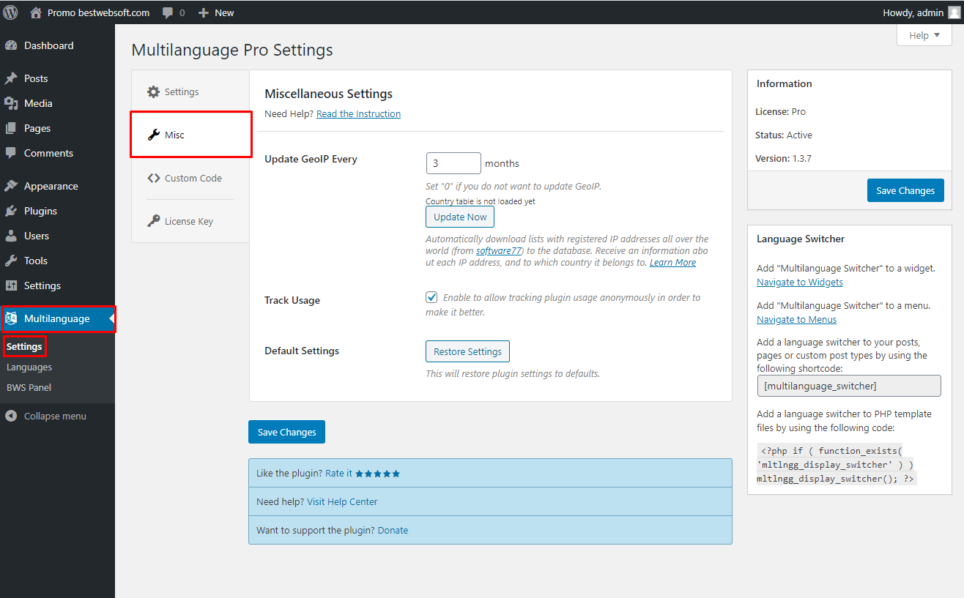Click the home icon beside Promo bestwebsoft.com
Viewport: 964px width, 598px height.
[x=36, y=12]
